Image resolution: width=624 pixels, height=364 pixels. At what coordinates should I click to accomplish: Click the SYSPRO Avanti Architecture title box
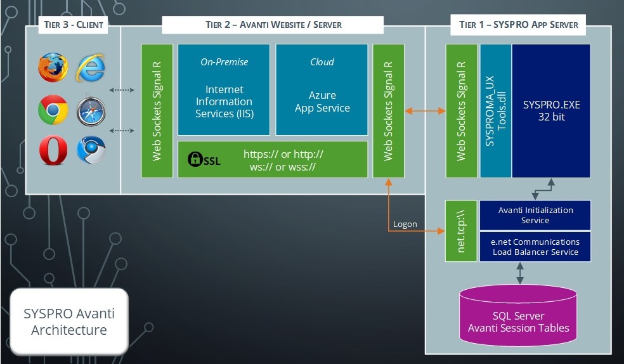(69, 322)
